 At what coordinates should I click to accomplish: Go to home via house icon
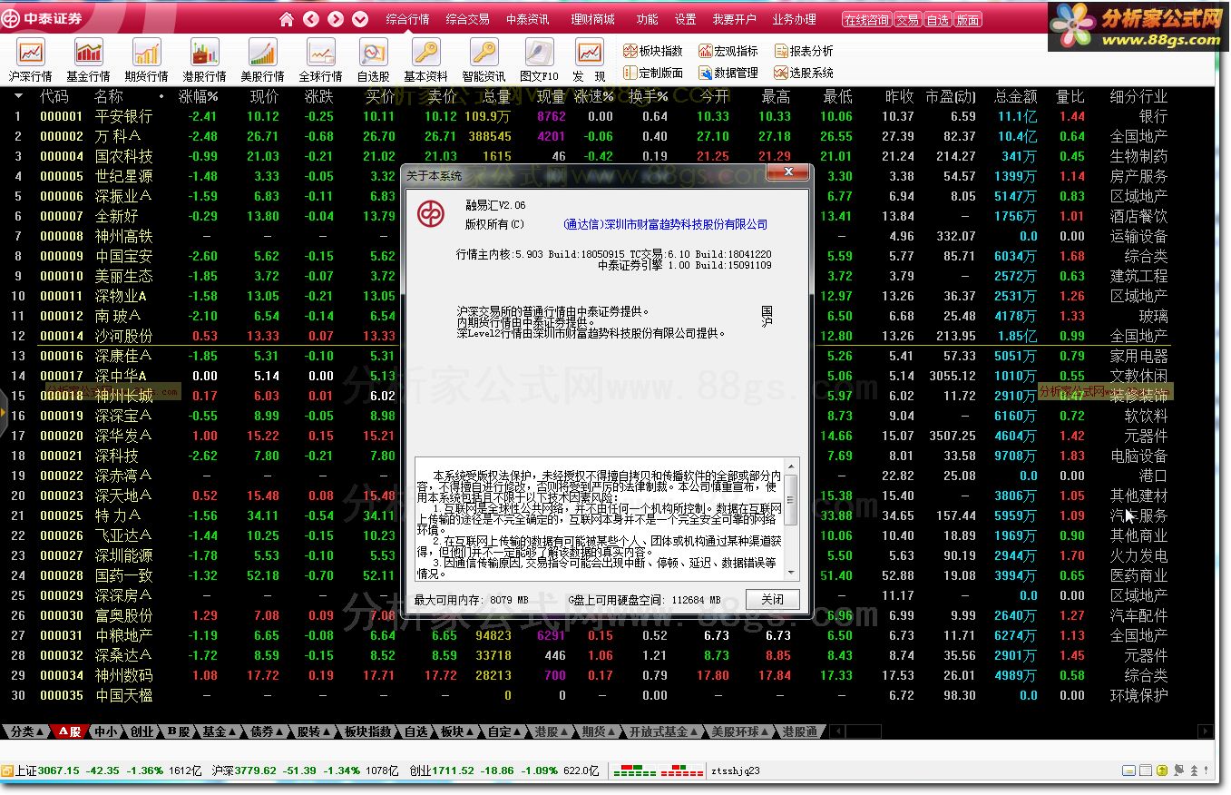[287, 19]
